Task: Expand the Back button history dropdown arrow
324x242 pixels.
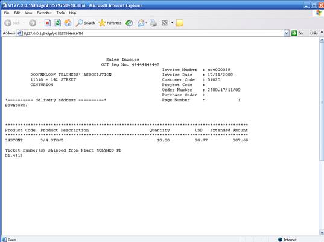Action: [x=24, y=23]
